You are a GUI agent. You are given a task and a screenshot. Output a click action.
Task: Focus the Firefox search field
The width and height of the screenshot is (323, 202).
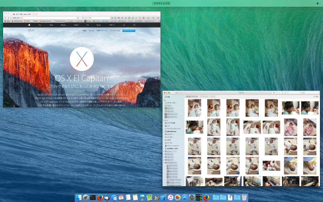98,18
